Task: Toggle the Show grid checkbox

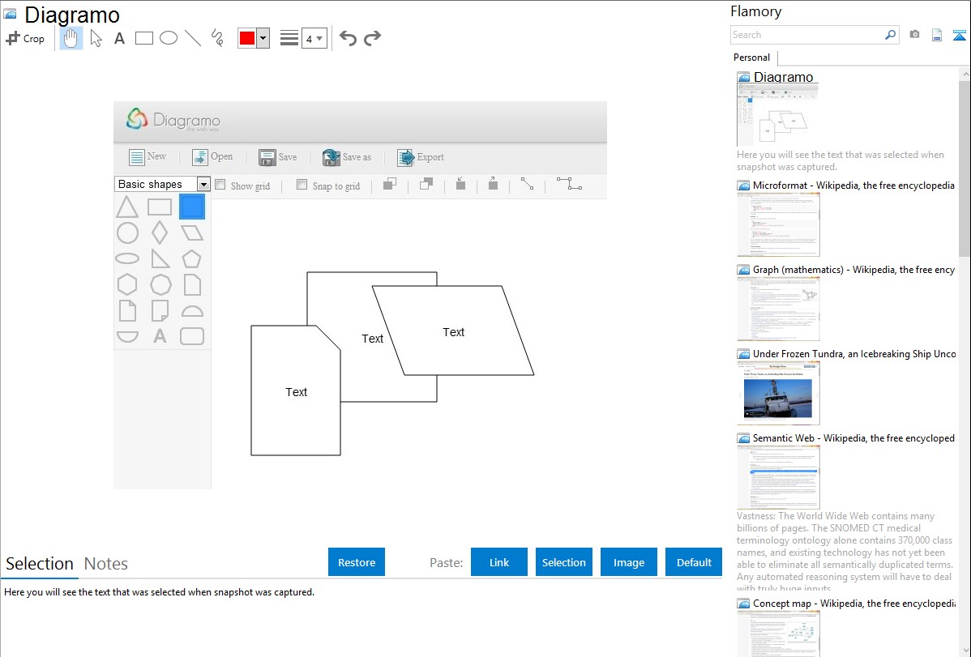Action: [220, 185]
